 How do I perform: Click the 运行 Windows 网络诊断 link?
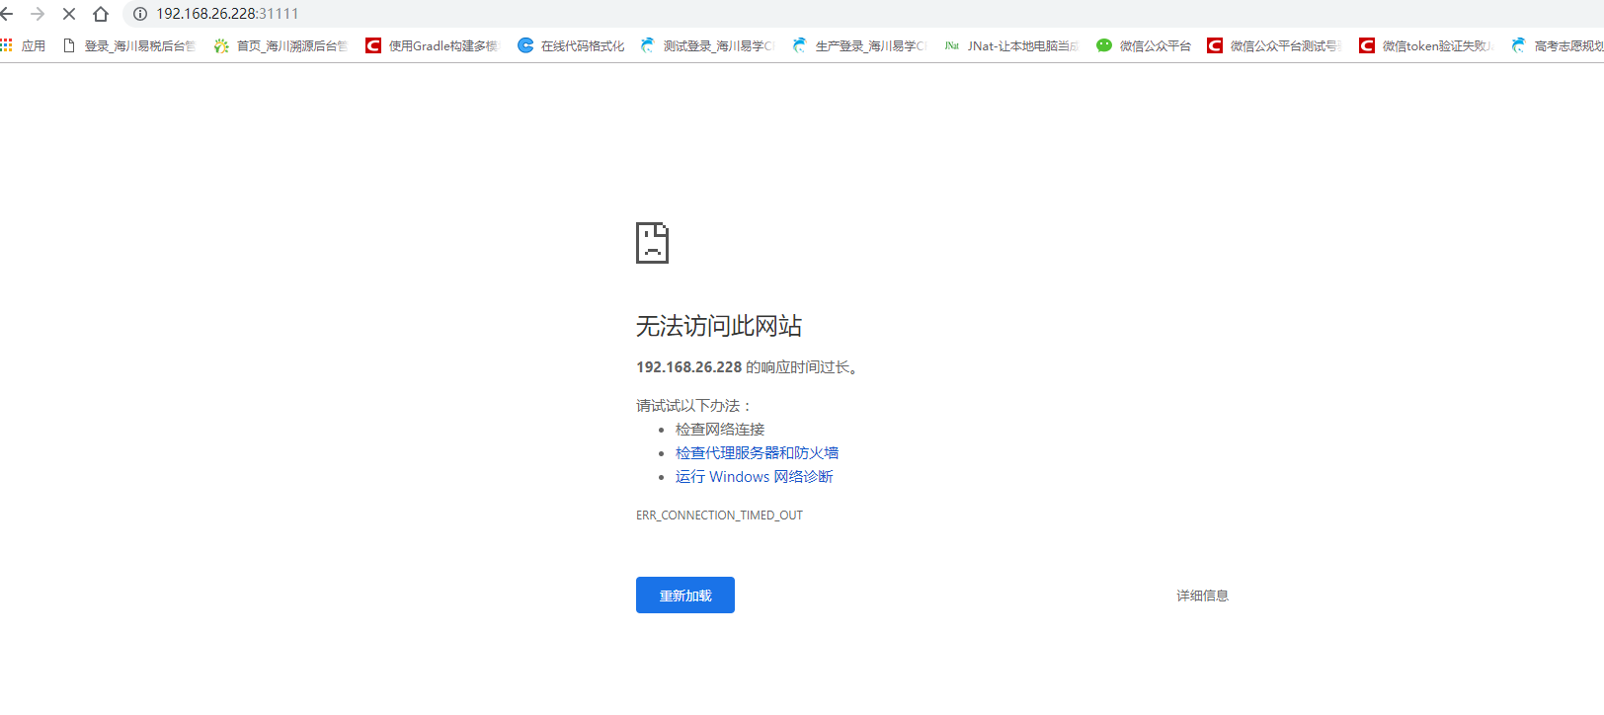754,477
